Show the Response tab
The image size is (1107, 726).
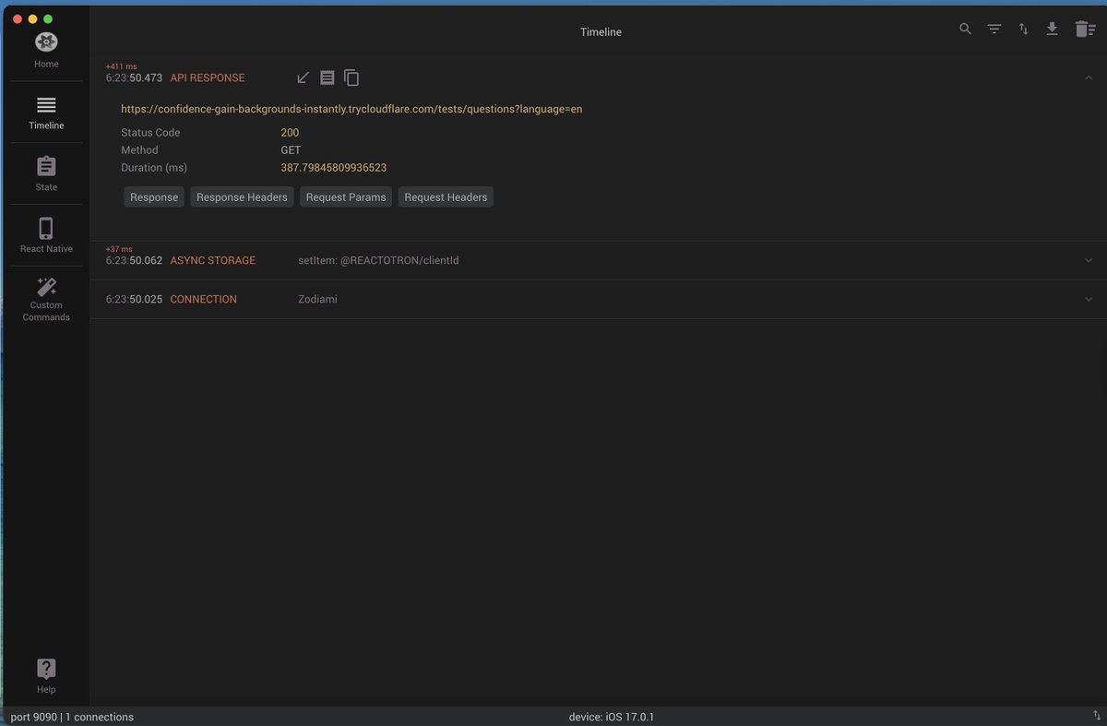point(154,197)
